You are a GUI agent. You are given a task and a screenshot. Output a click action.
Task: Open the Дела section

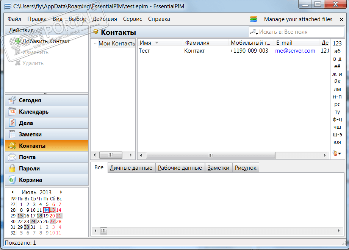click(x=47, y=123)
